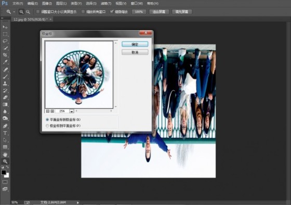Confirm the polar coordinates dialog with OK
The image size is (291, 205).
[x=135, y=44]
